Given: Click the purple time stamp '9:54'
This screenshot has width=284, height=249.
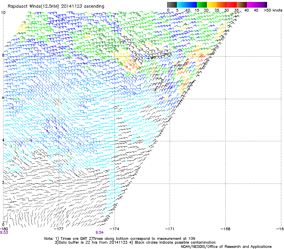Looking at the screenshot, I should pos(100,233).
